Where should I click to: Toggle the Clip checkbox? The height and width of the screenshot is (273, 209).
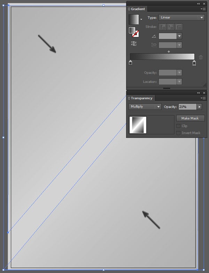coord(178,126)
